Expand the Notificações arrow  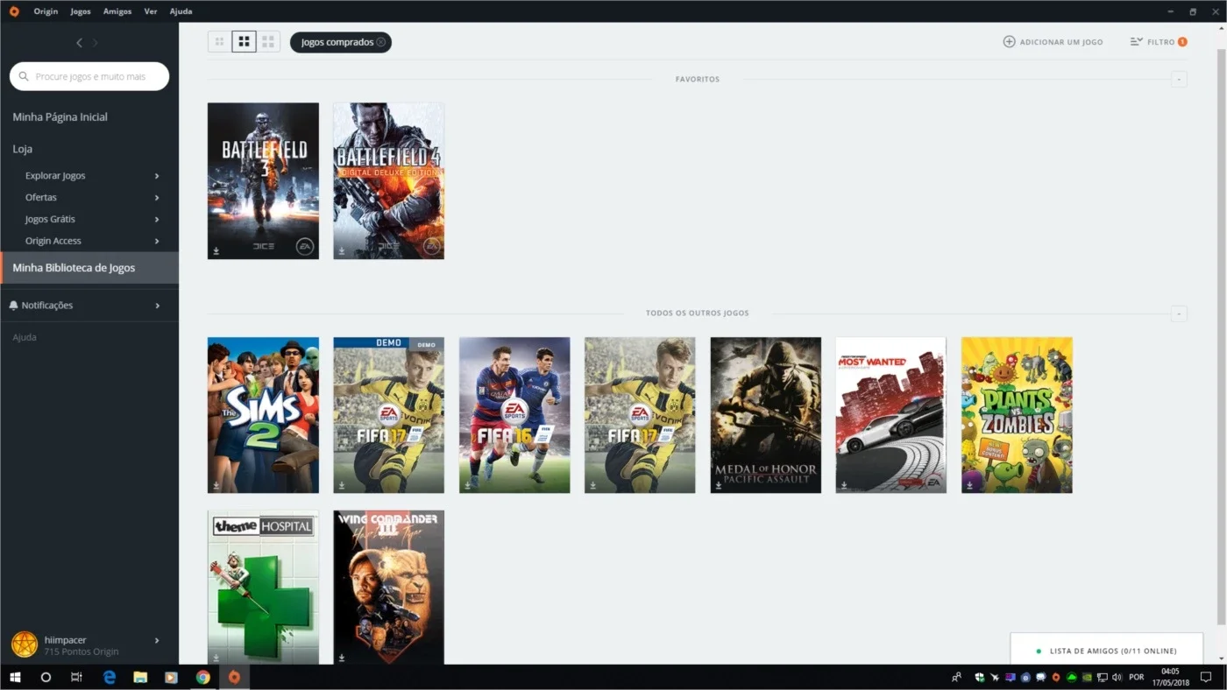coord(157,306)
